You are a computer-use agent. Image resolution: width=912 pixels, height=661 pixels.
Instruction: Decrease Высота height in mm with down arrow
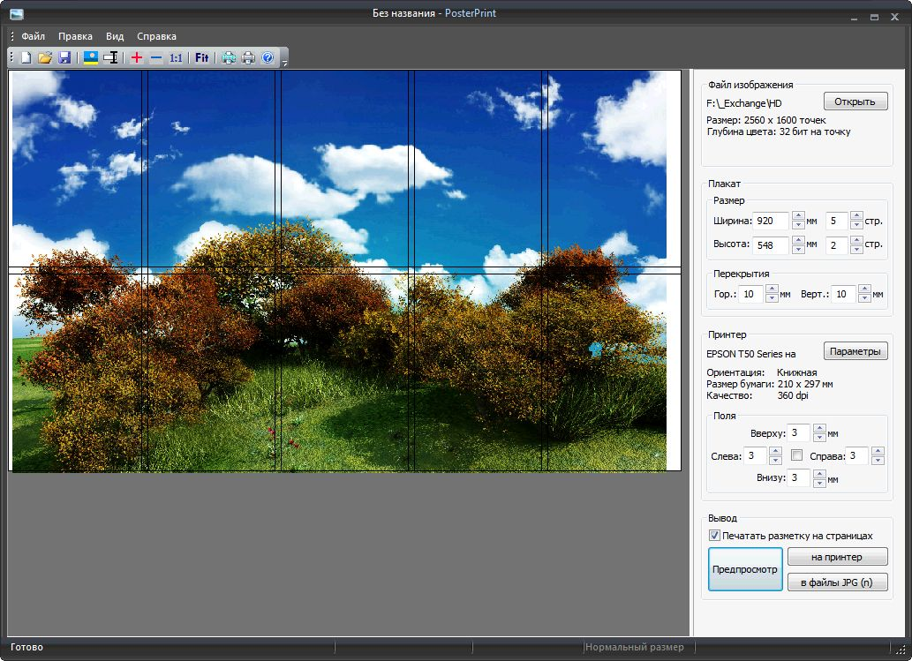[798, 249]
